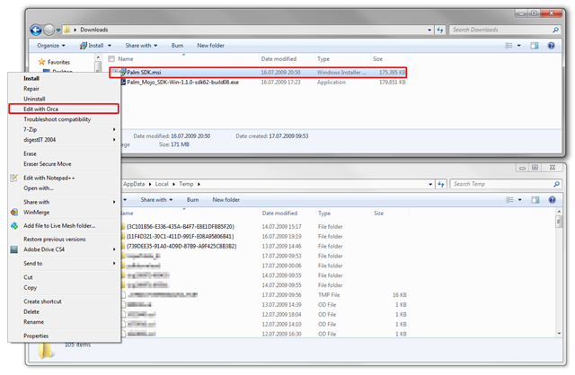Change view icon in Downloads window
Image resolution: width=575 pixels, height=375 pixels.
point(509,46)
